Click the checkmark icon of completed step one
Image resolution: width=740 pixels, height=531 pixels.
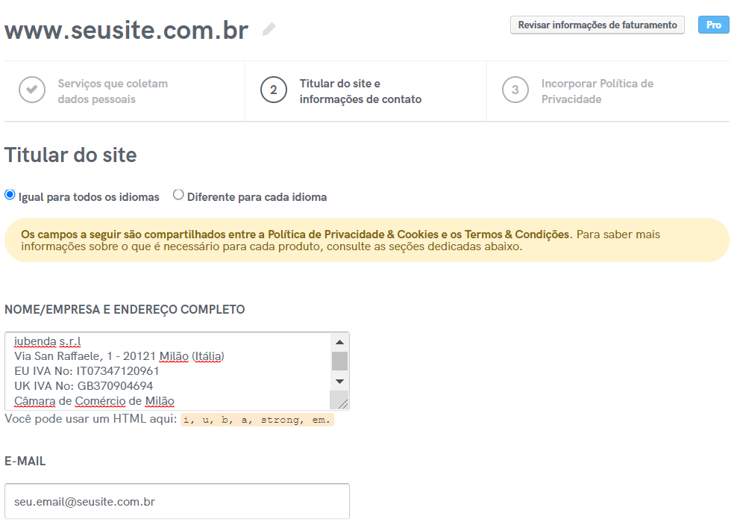tap(32, 90)
